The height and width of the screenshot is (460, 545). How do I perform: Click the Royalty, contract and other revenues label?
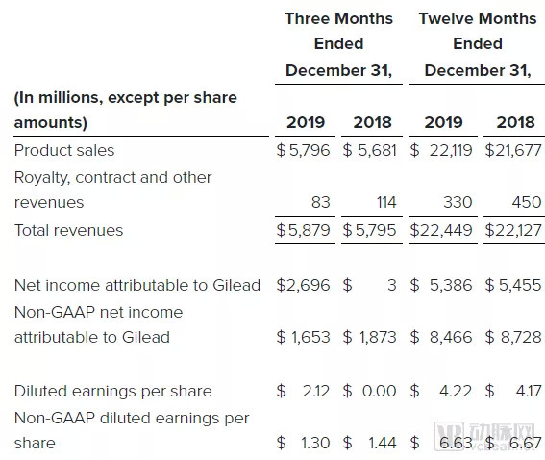pyautogui.click(x=113, y=190)
